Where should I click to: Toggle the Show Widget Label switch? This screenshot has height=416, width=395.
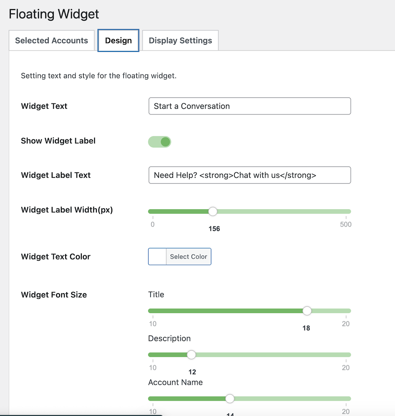[x=160, y=142]
